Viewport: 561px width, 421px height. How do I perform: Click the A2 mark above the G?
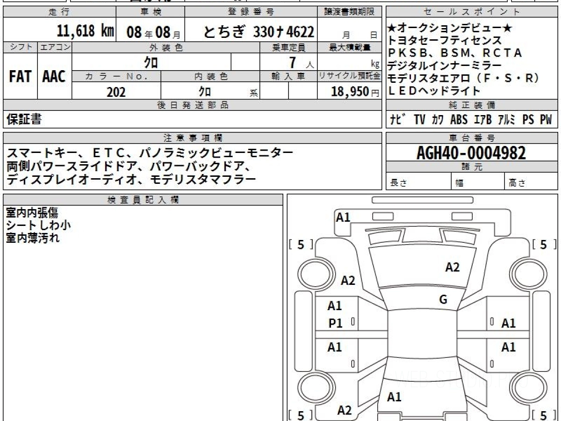tap(452, 267)
